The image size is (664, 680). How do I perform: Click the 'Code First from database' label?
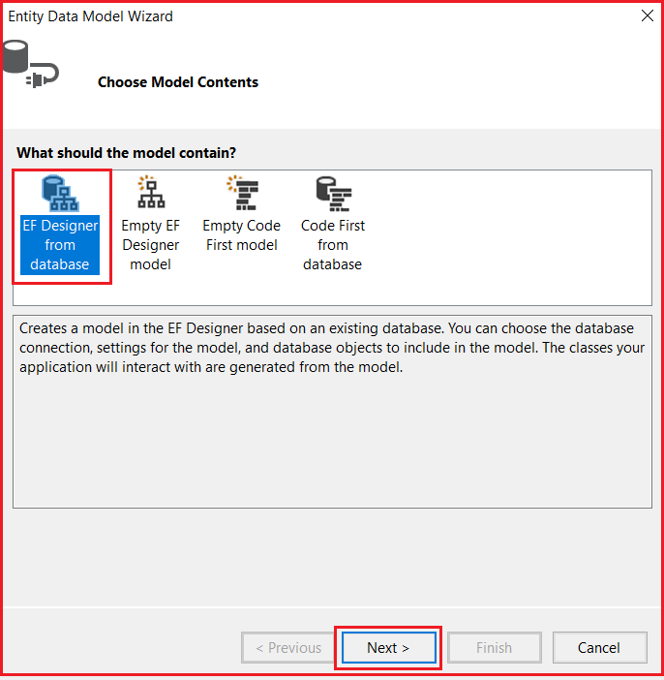(x=333, y=245)
